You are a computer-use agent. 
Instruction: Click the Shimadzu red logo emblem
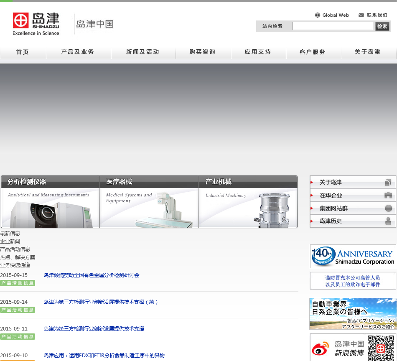pyautogui.click(x=21, y=20)
